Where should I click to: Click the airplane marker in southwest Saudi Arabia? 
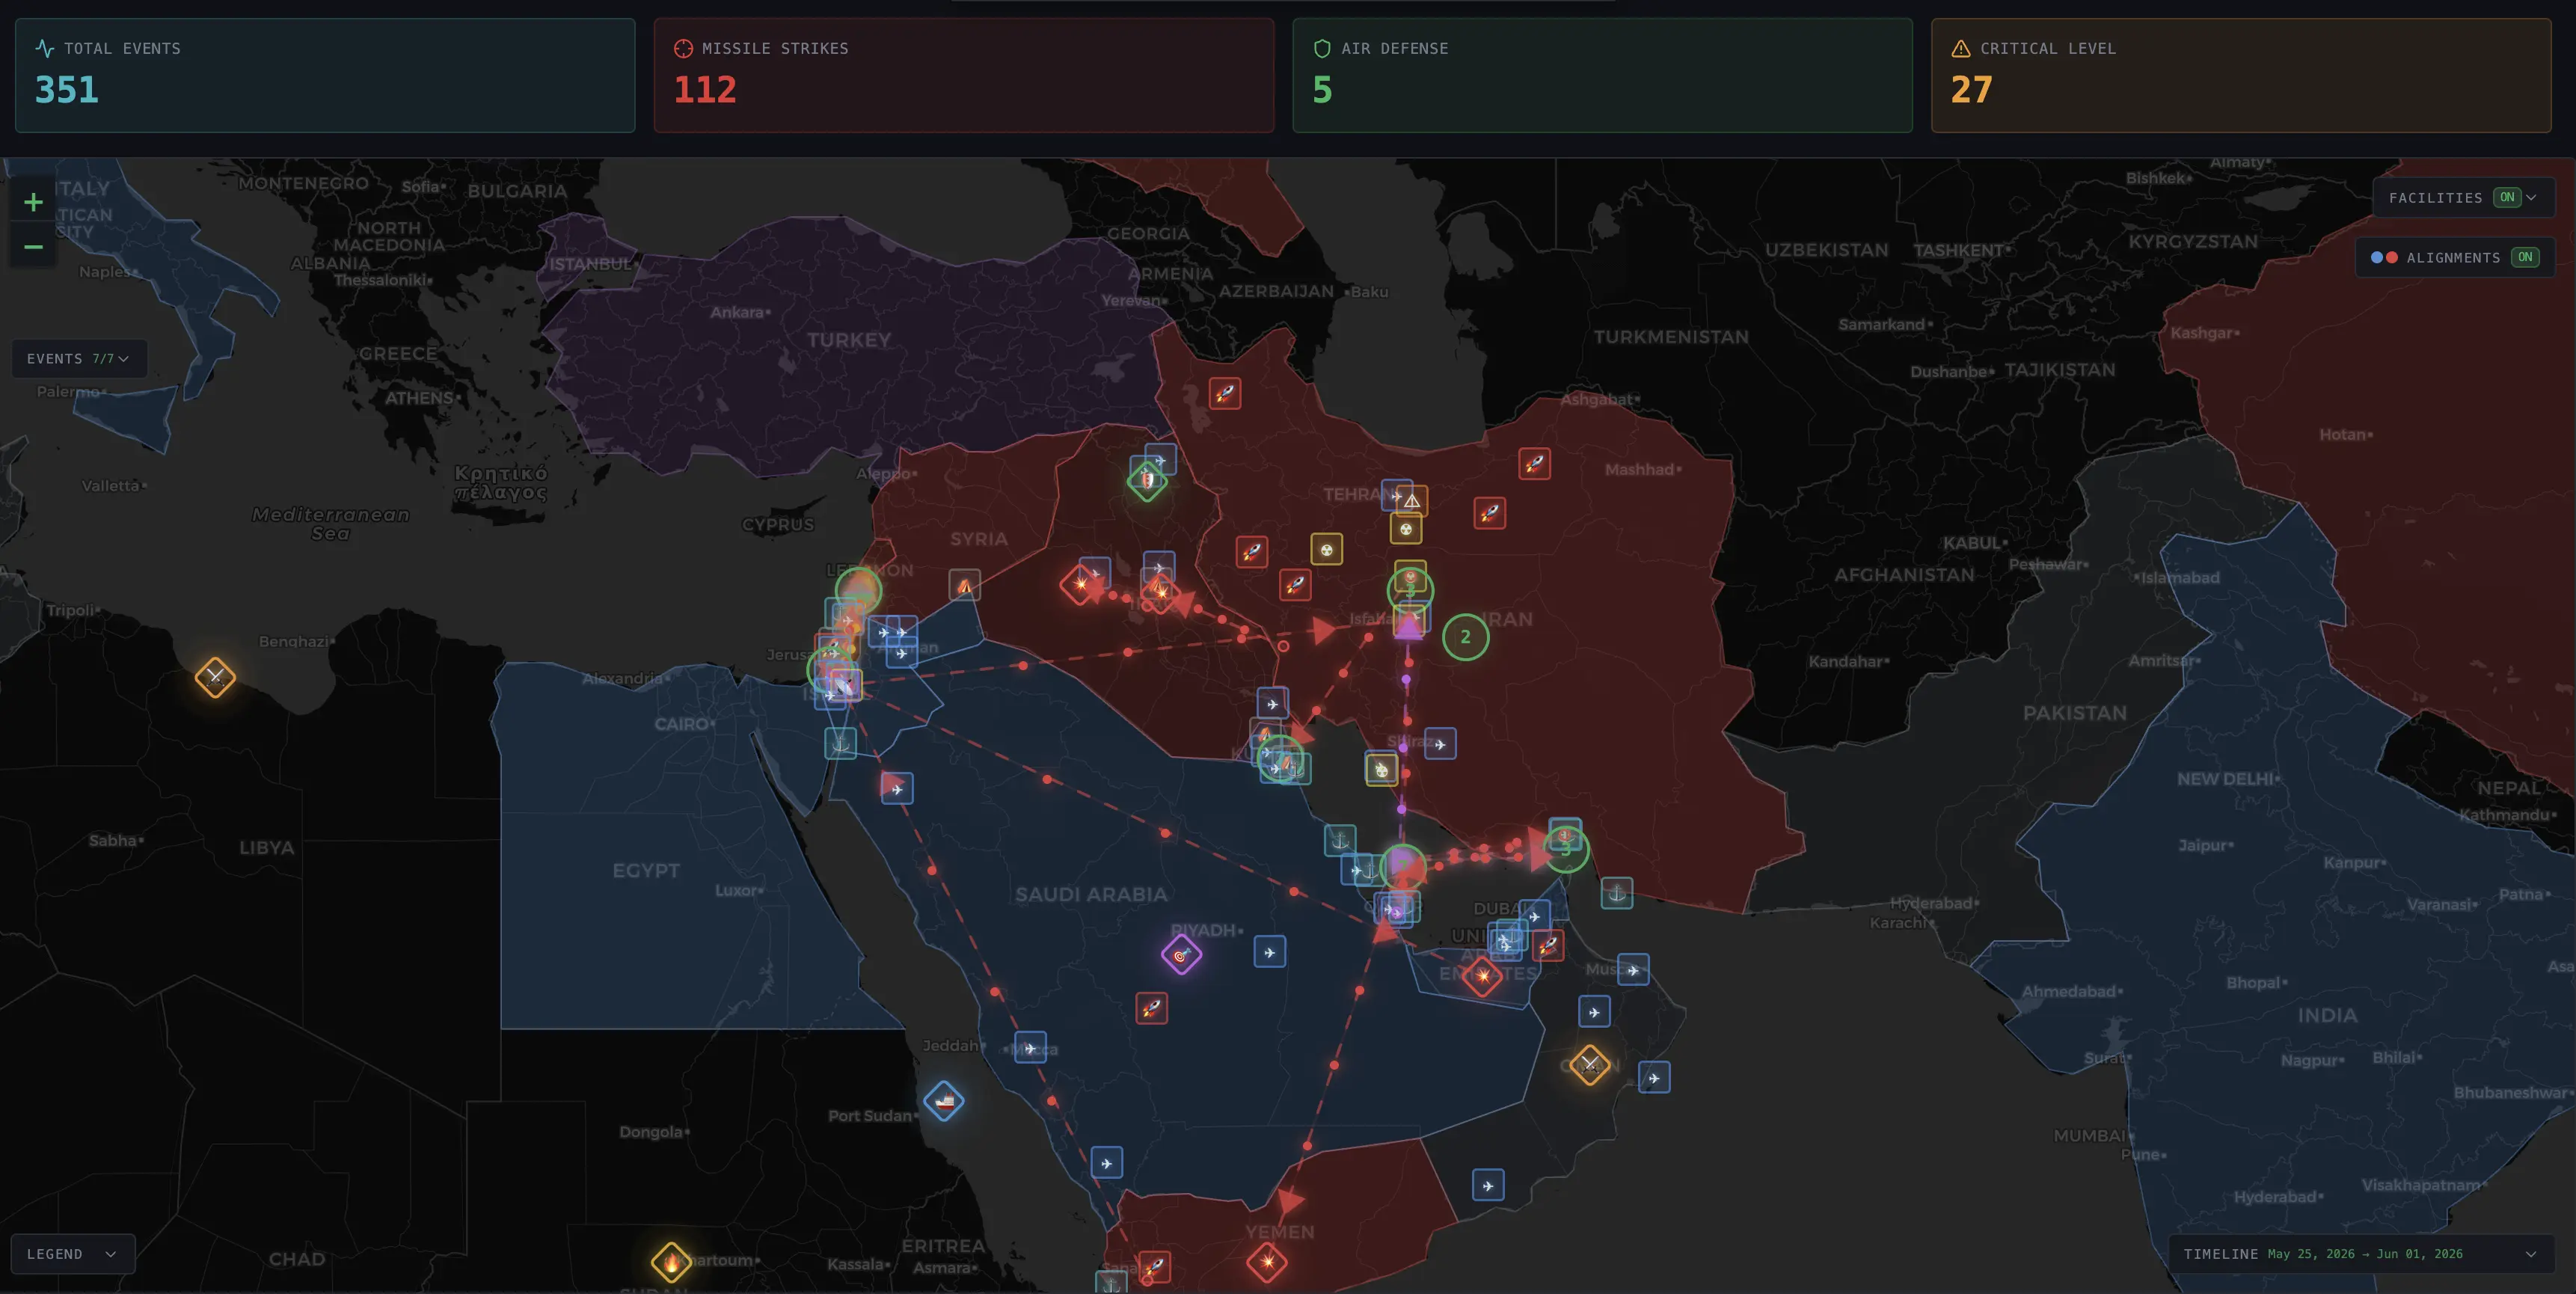[1106, 1163]
